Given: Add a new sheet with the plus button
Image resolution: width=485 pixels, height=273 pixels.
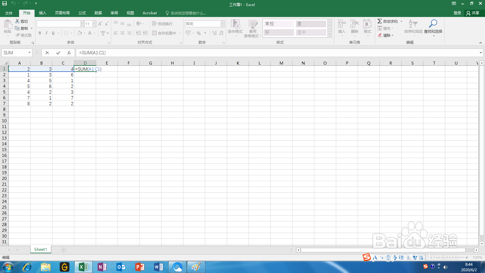Looking at the screenshot, I should point(64,250).
